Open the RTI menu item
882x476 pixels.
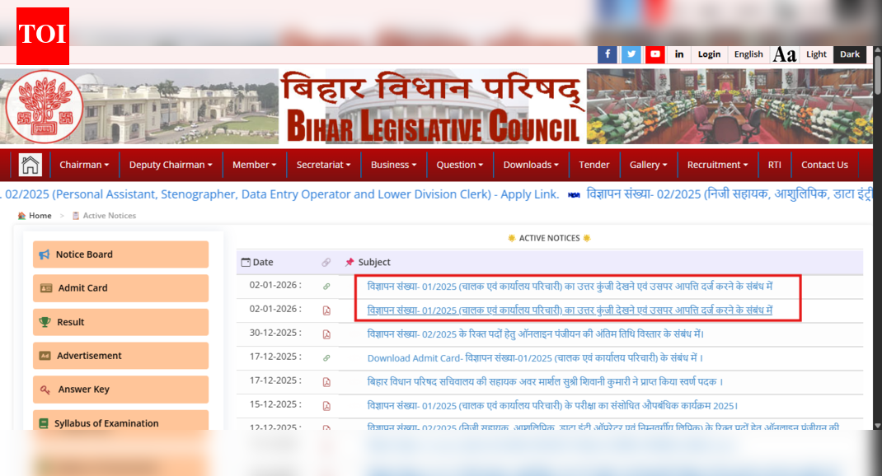(x=774, y=164)
